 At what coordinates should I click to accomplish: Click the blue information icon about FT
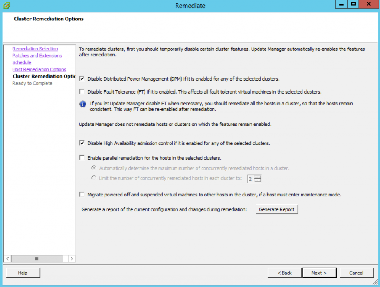point(83,104)
